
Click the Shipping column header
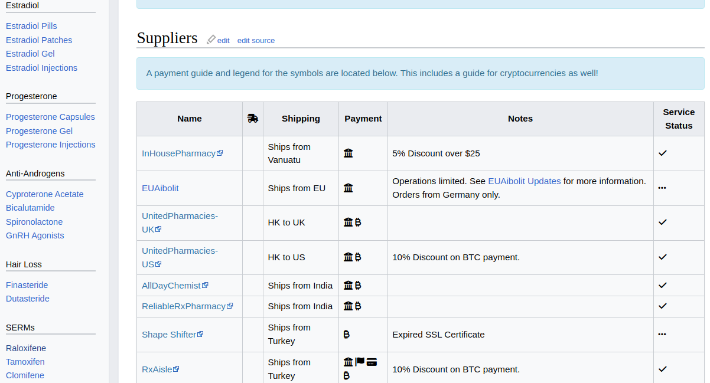pyautogui.click(x=301, y=119)
